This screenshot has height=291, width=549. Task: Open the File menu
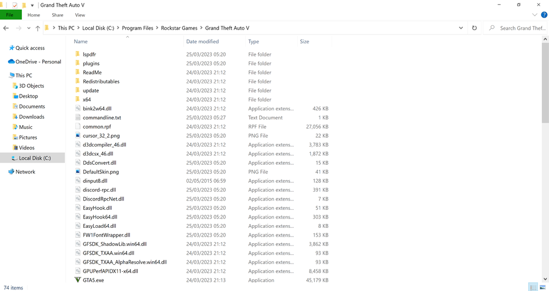point(10,15)
